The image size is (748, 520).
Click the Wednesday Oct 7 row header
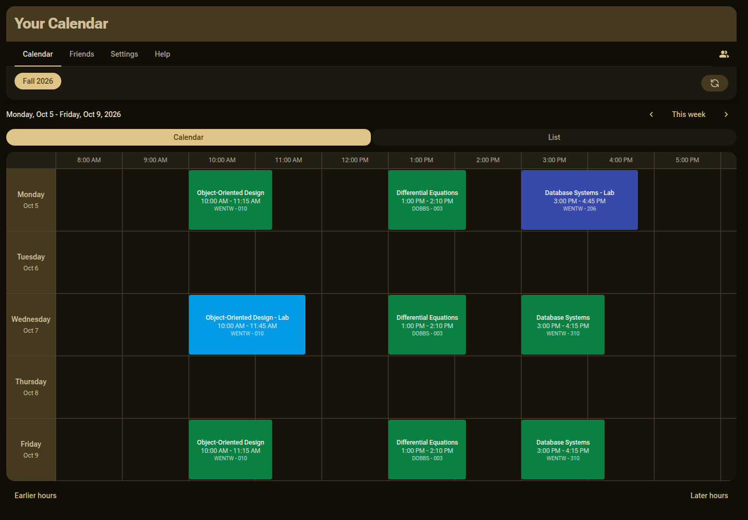pos(31,325)
